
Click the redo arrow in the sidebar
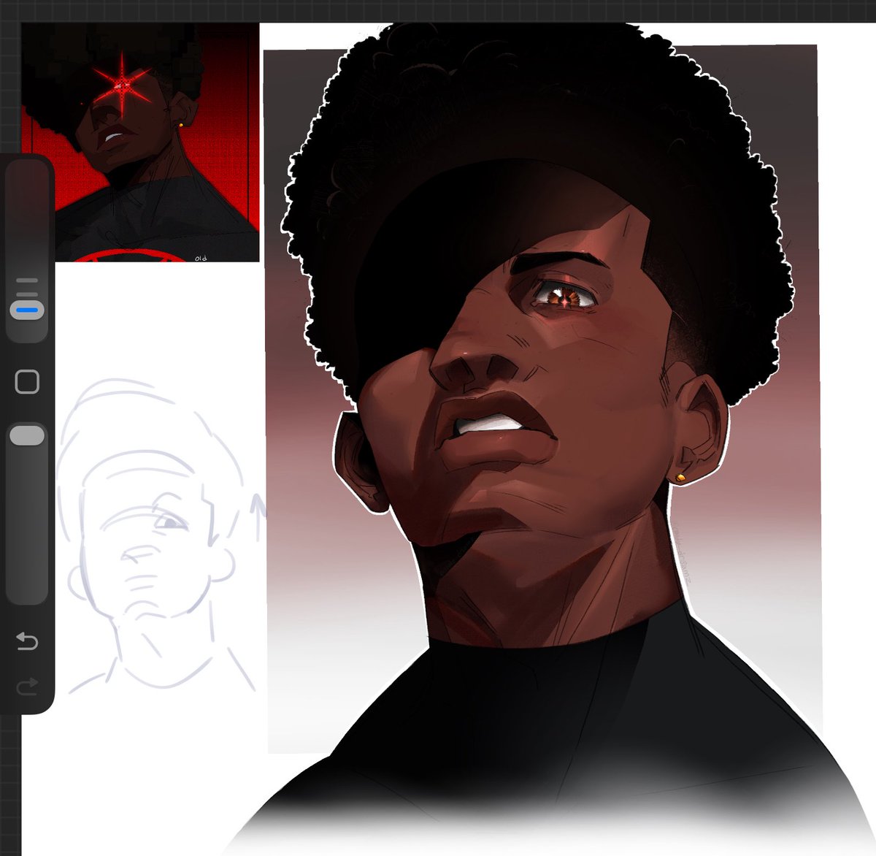[27, 687]
